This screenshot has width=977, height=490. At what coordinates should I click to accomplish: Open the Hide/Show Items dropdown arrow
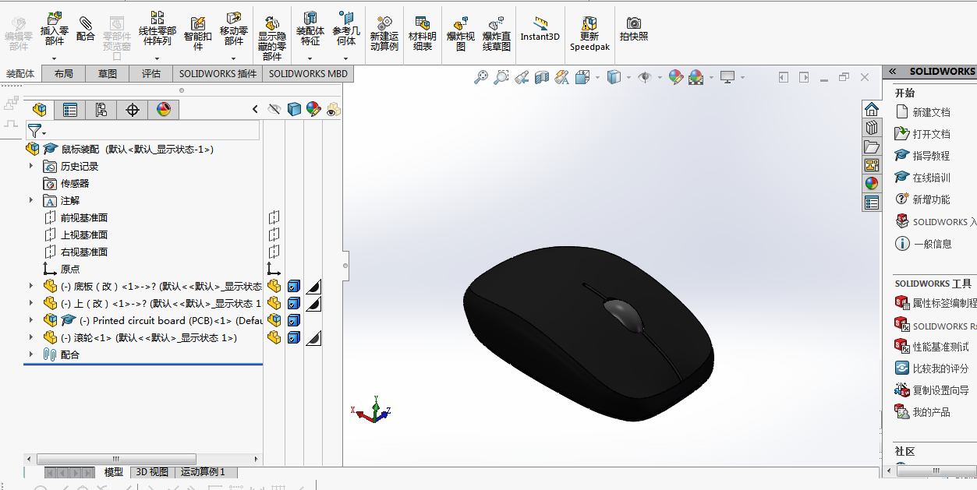tap(659, 77)
